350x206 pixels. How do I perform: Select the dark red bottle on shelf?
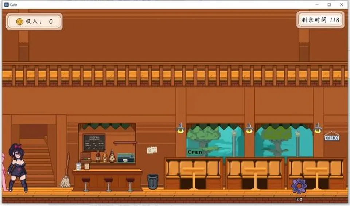point(98,156)
